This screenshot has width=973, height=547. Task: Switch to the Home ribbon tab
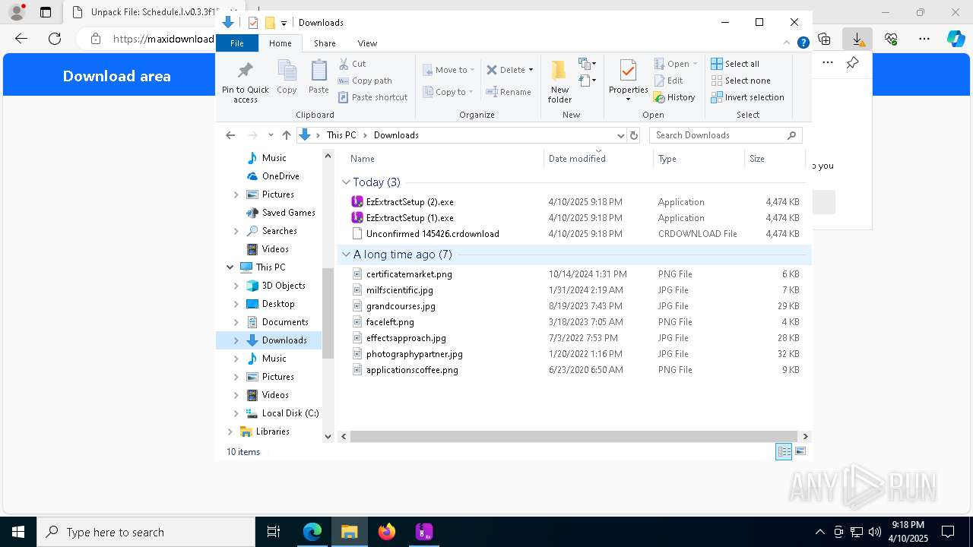pos(280,43)
